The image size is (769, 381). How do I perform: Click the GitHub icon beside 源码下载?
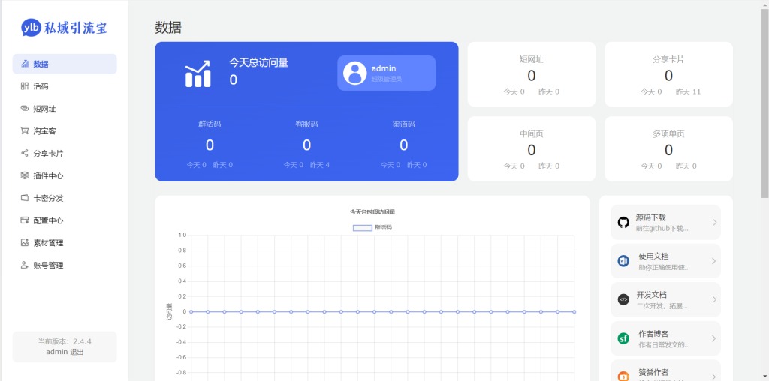pyautogui.click(x=623, y=222)
